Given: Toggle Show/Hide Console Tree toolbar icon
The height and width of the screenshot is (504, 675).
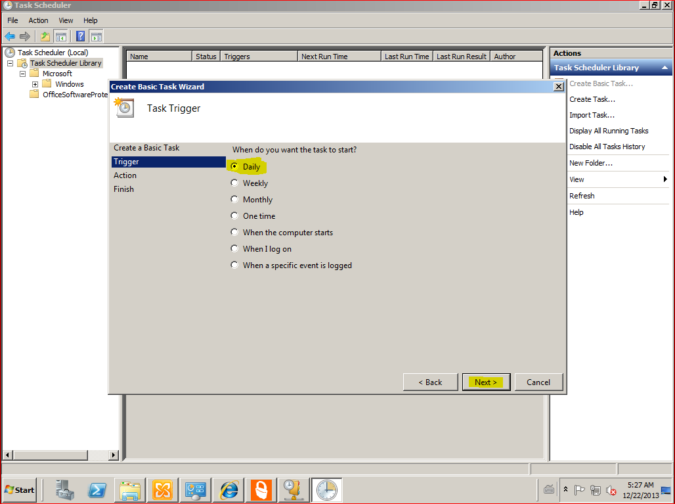Looking at the screenshot, I should click(61, 37).
